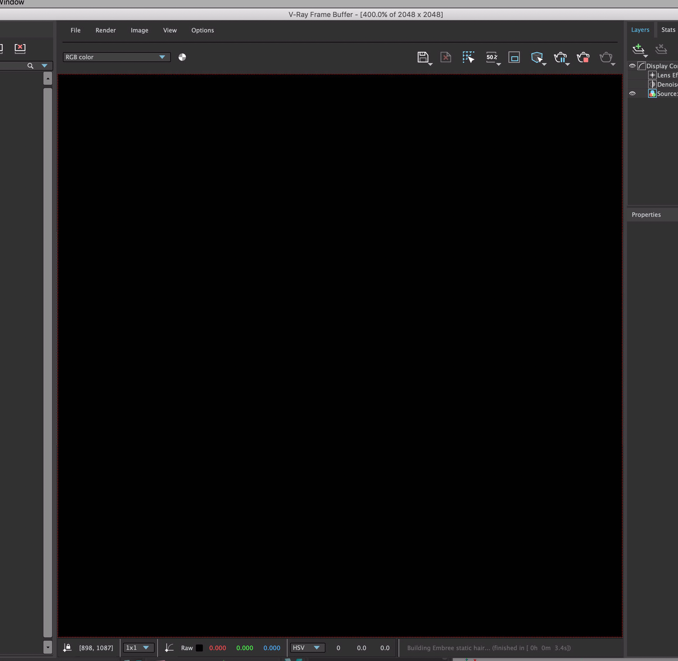Open the Image menu

[140, 30]
